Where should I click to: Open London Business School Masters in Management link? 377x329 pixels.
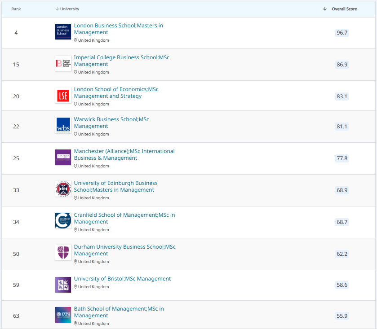coord(118,29)
